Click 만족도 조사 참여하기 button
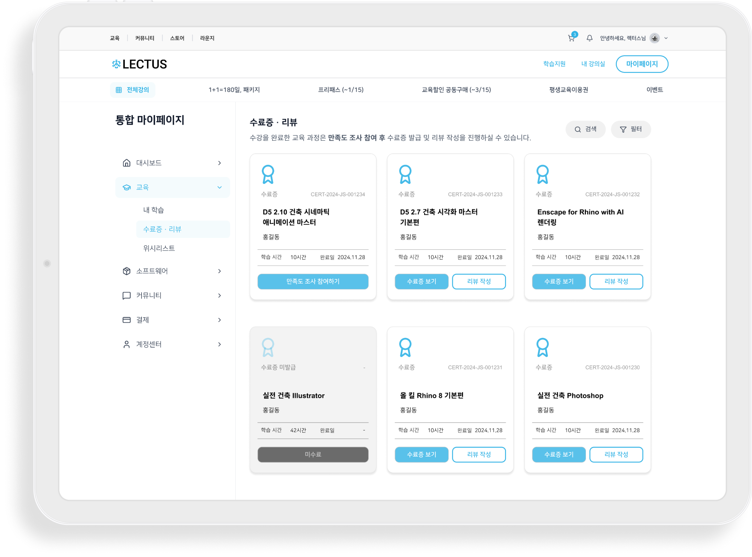This screenshot has width=752, height=557. (x=313, y=281)
